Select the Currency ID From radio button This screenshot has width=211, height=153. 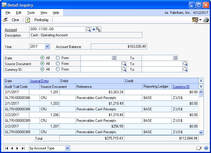(58, 69)
